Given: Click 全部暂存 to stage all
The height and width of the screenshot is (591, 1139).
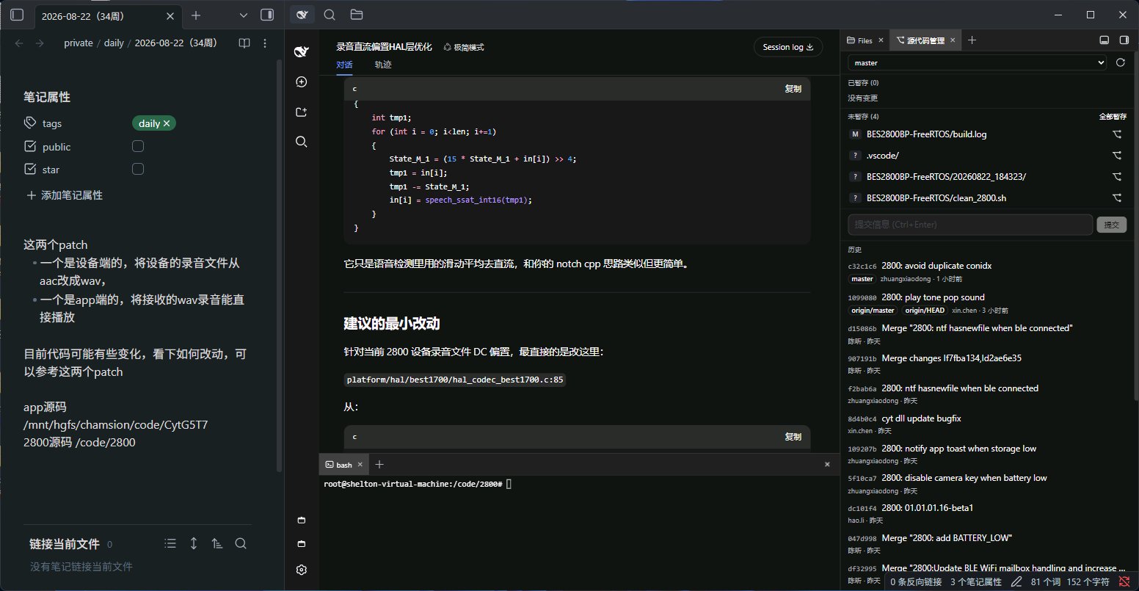Looking at the screenshot, I should [1113, 117].
